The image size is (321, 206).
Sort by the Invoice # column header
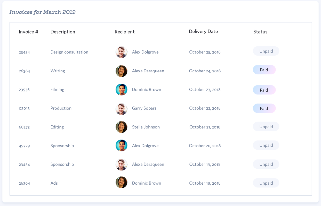[x=28, y=32]
